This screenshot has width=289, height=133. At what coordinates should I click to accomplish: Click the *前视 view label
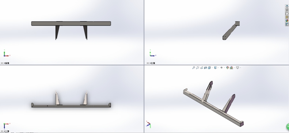tap(7, 63)
